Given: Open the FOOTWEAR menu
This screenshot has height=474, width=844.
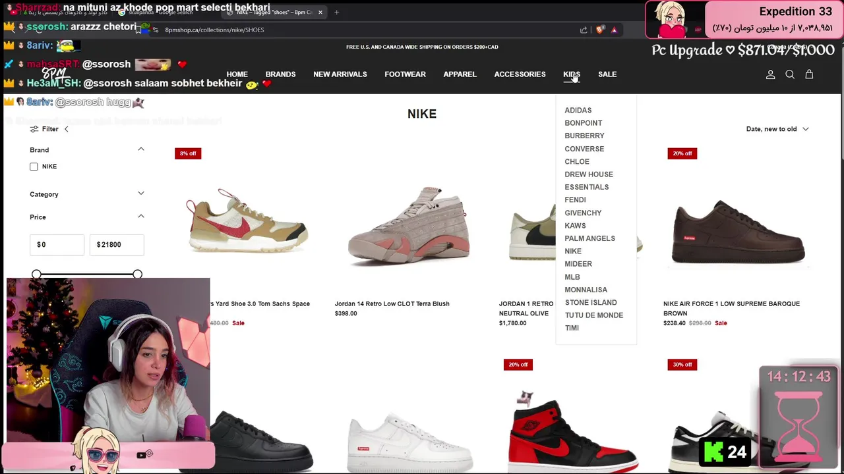Looking at the screenshot, I should point(405,74).
